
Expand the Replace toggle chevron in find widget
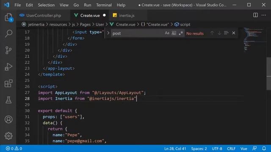[108, 33]
